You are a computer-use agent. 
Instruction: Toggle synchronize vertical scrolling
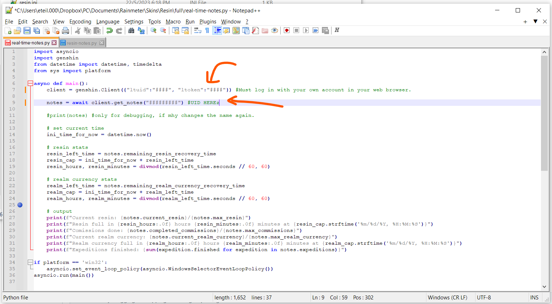click(175, 31)
